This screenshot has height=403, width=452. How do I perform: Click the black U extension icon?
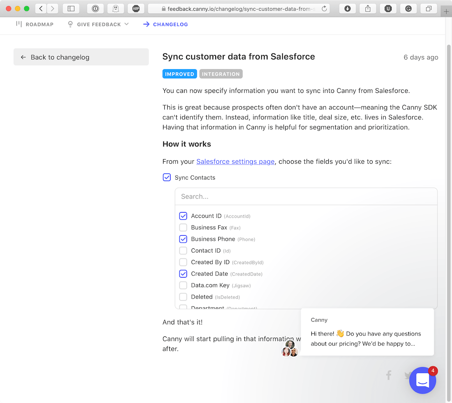click(388, 9)
